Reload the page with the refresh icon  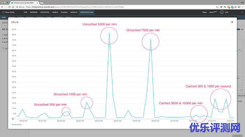(9, 7)
